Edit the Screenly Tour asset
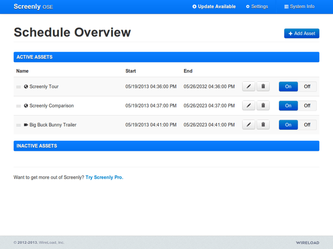333x249 pixels. 248,87
